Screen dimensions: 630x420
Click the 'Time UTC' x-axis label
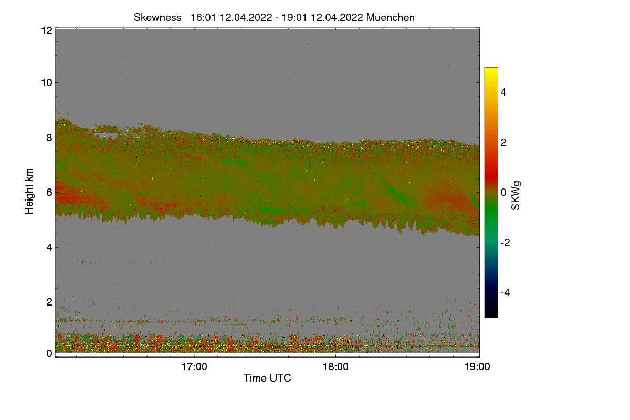tap(267, 377)
